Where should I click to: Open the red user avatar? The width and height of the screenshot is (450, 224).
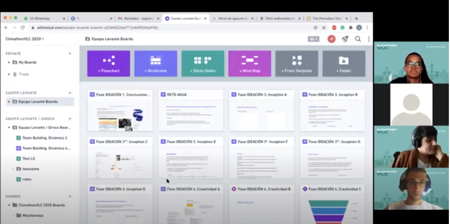point(332,39)
